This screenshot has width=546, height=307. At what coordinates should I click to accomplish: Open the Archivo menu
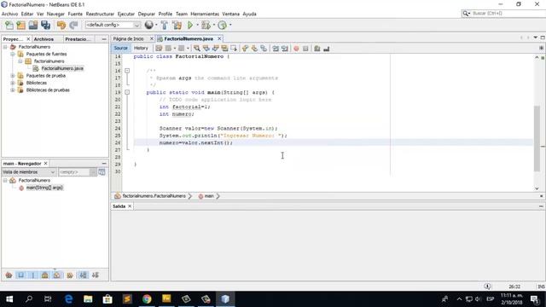(9, 14)
